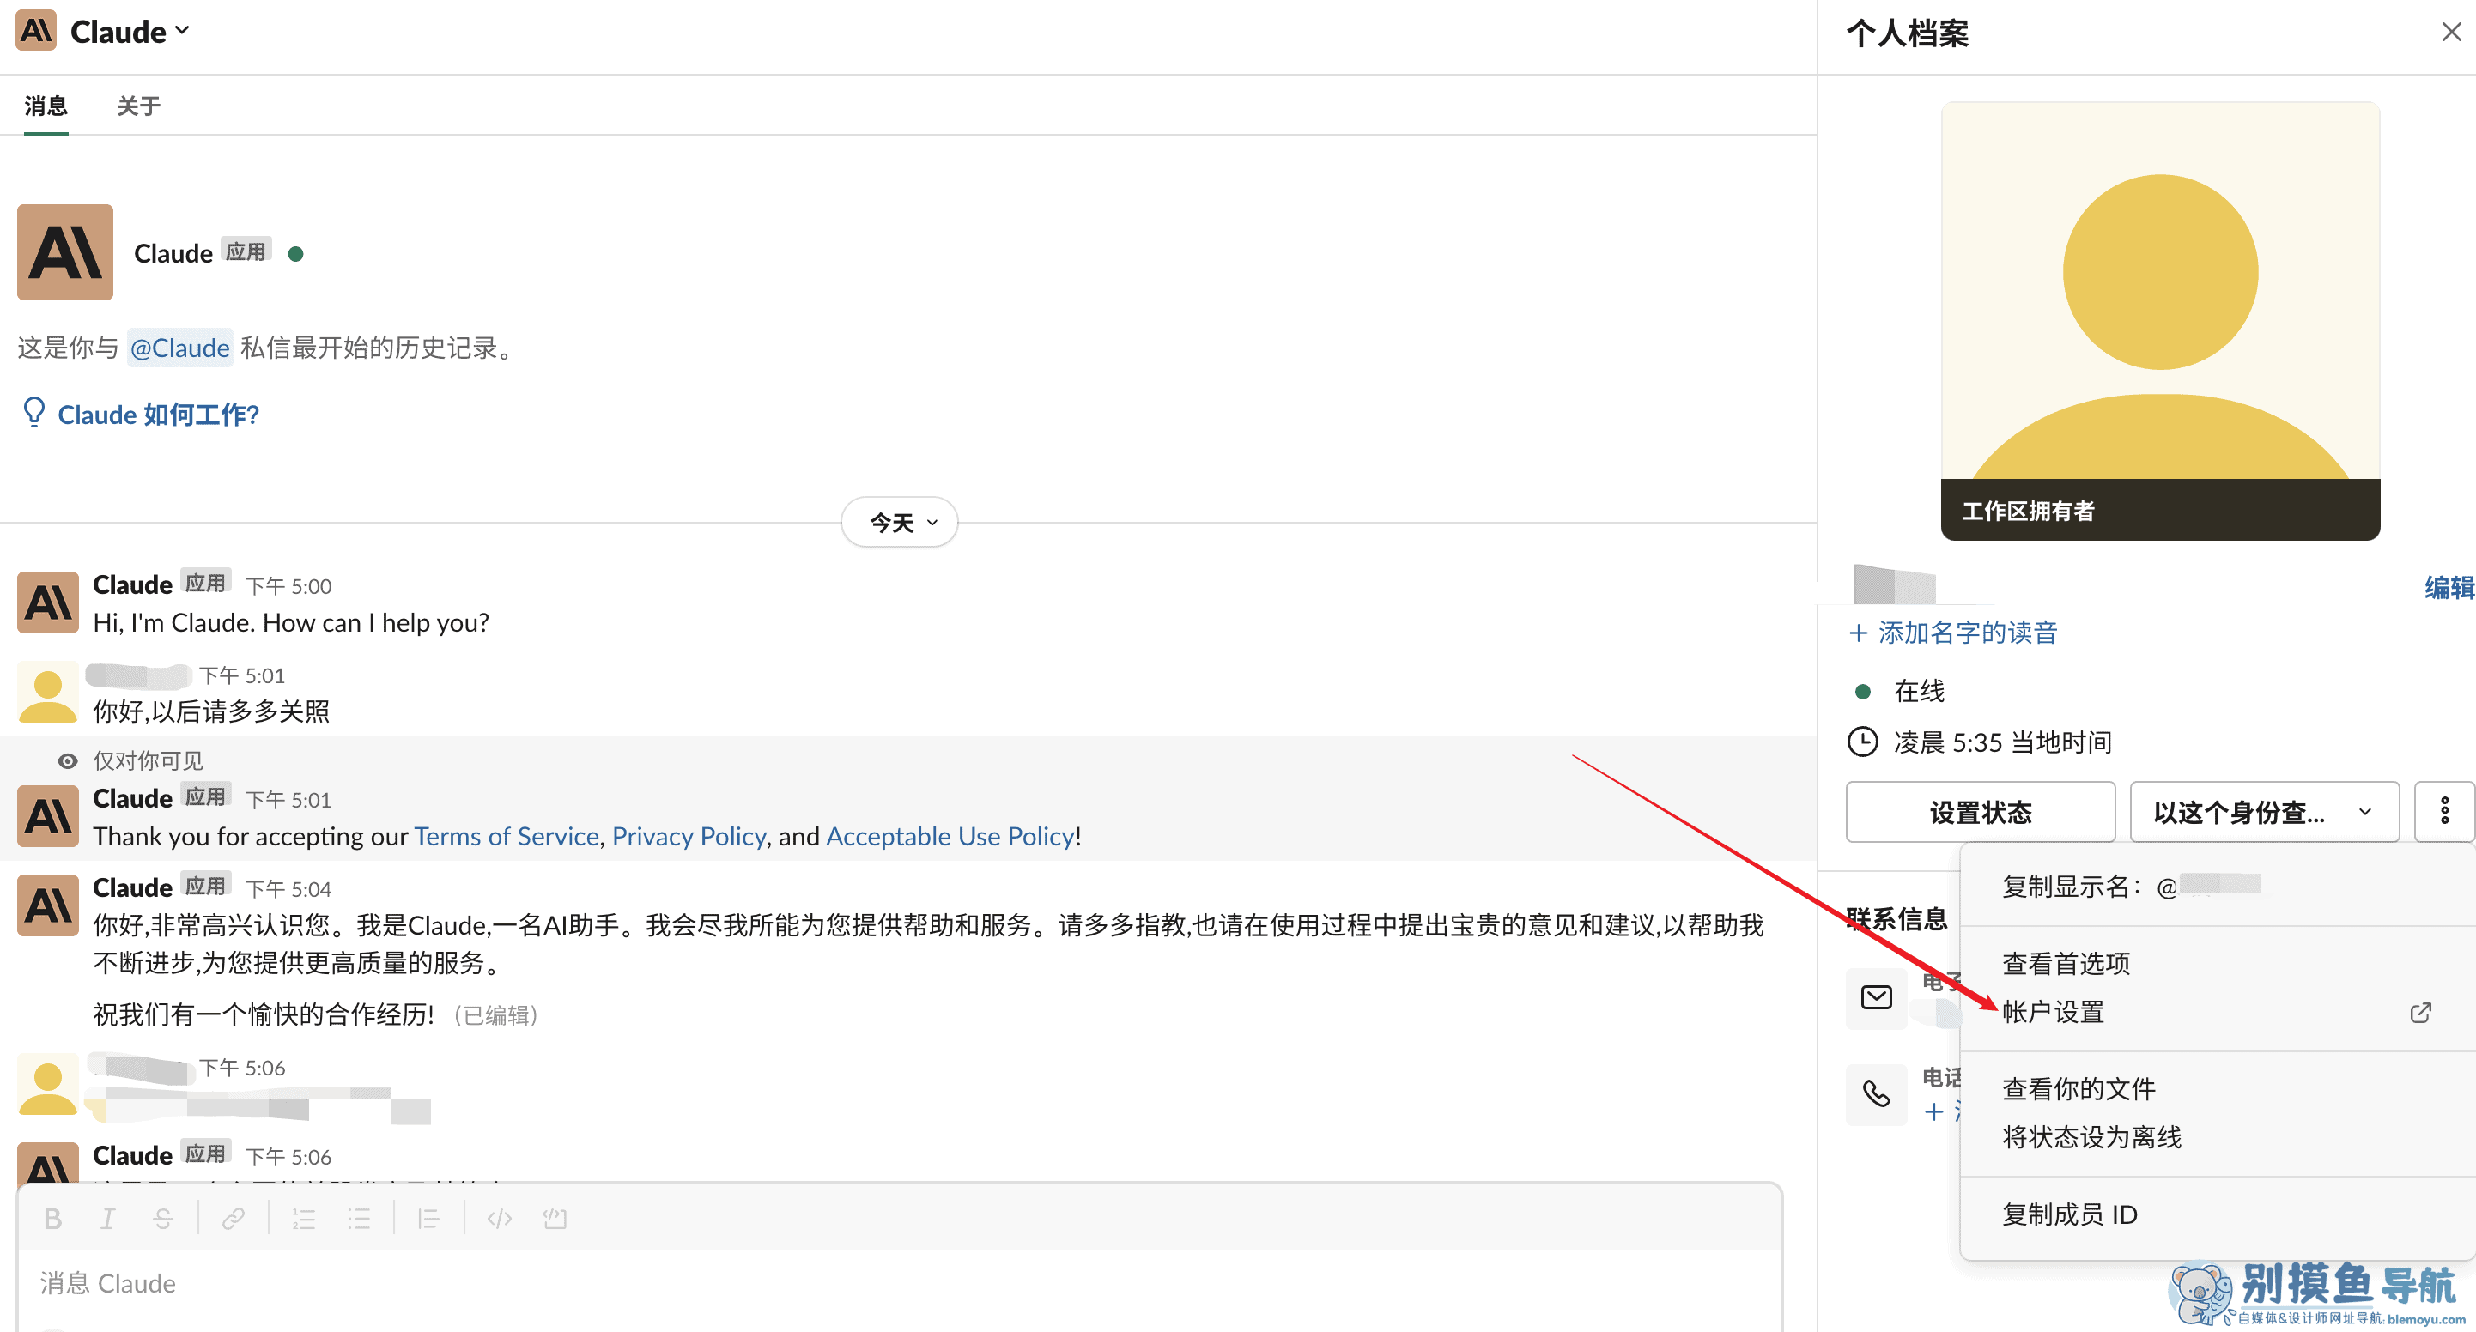Viewport: 2476px width, 1332px height.
Task: Switch to the 关于 tab
Action: point(138,106)
